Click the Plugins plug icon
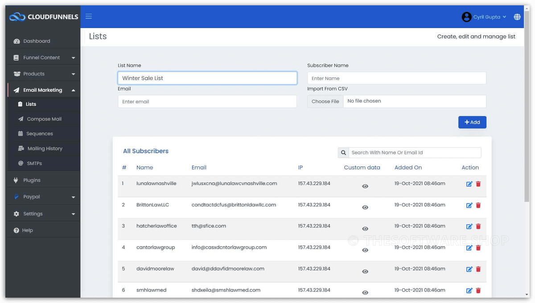535x303 pixels. click(16, 180)
